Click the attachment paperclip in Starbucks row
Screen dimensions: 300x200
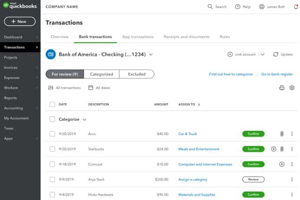[x=282, y=149]
